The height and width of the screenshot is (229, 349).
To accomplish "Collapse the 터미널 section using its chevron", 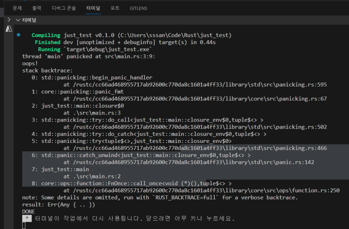I will pos(17,20).
